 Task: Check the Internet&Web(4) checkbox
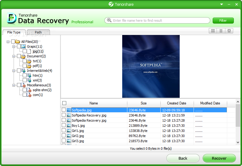coord(19,71)
